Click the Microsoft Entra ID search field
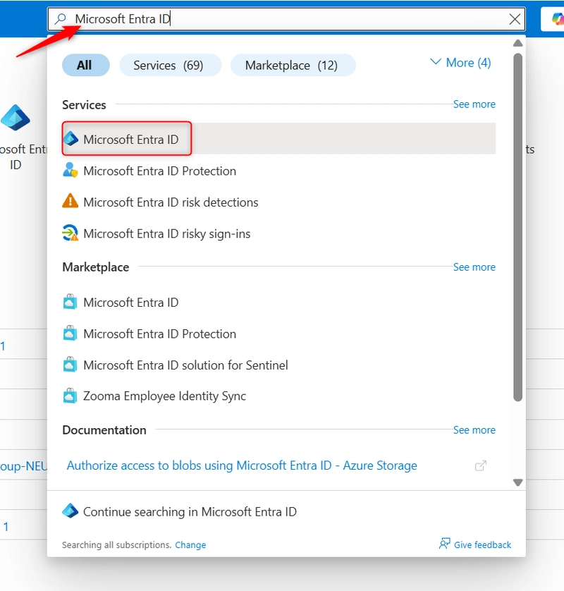 click(286, 19)
